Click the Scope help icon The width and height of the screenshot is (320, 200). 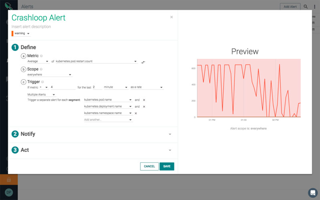(x=41, y=69)
